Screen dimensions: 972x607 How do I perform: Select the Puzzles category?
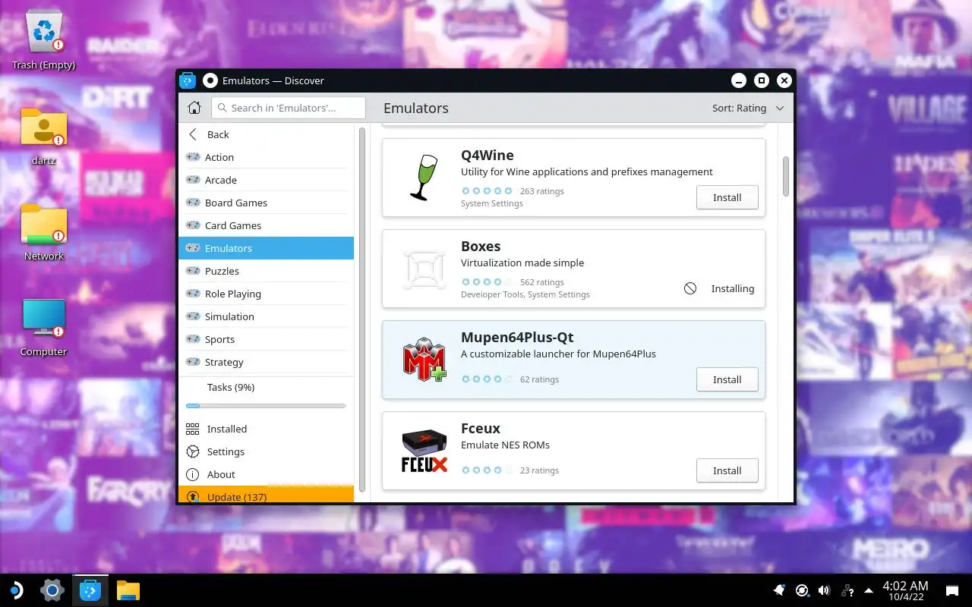[266, 271]
